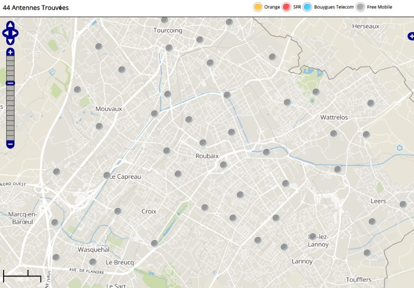The height and width of the screenshot is (288, 414).
Task: Toggle the Bouygues Telecom operator filter
Action: coord(307,7)
